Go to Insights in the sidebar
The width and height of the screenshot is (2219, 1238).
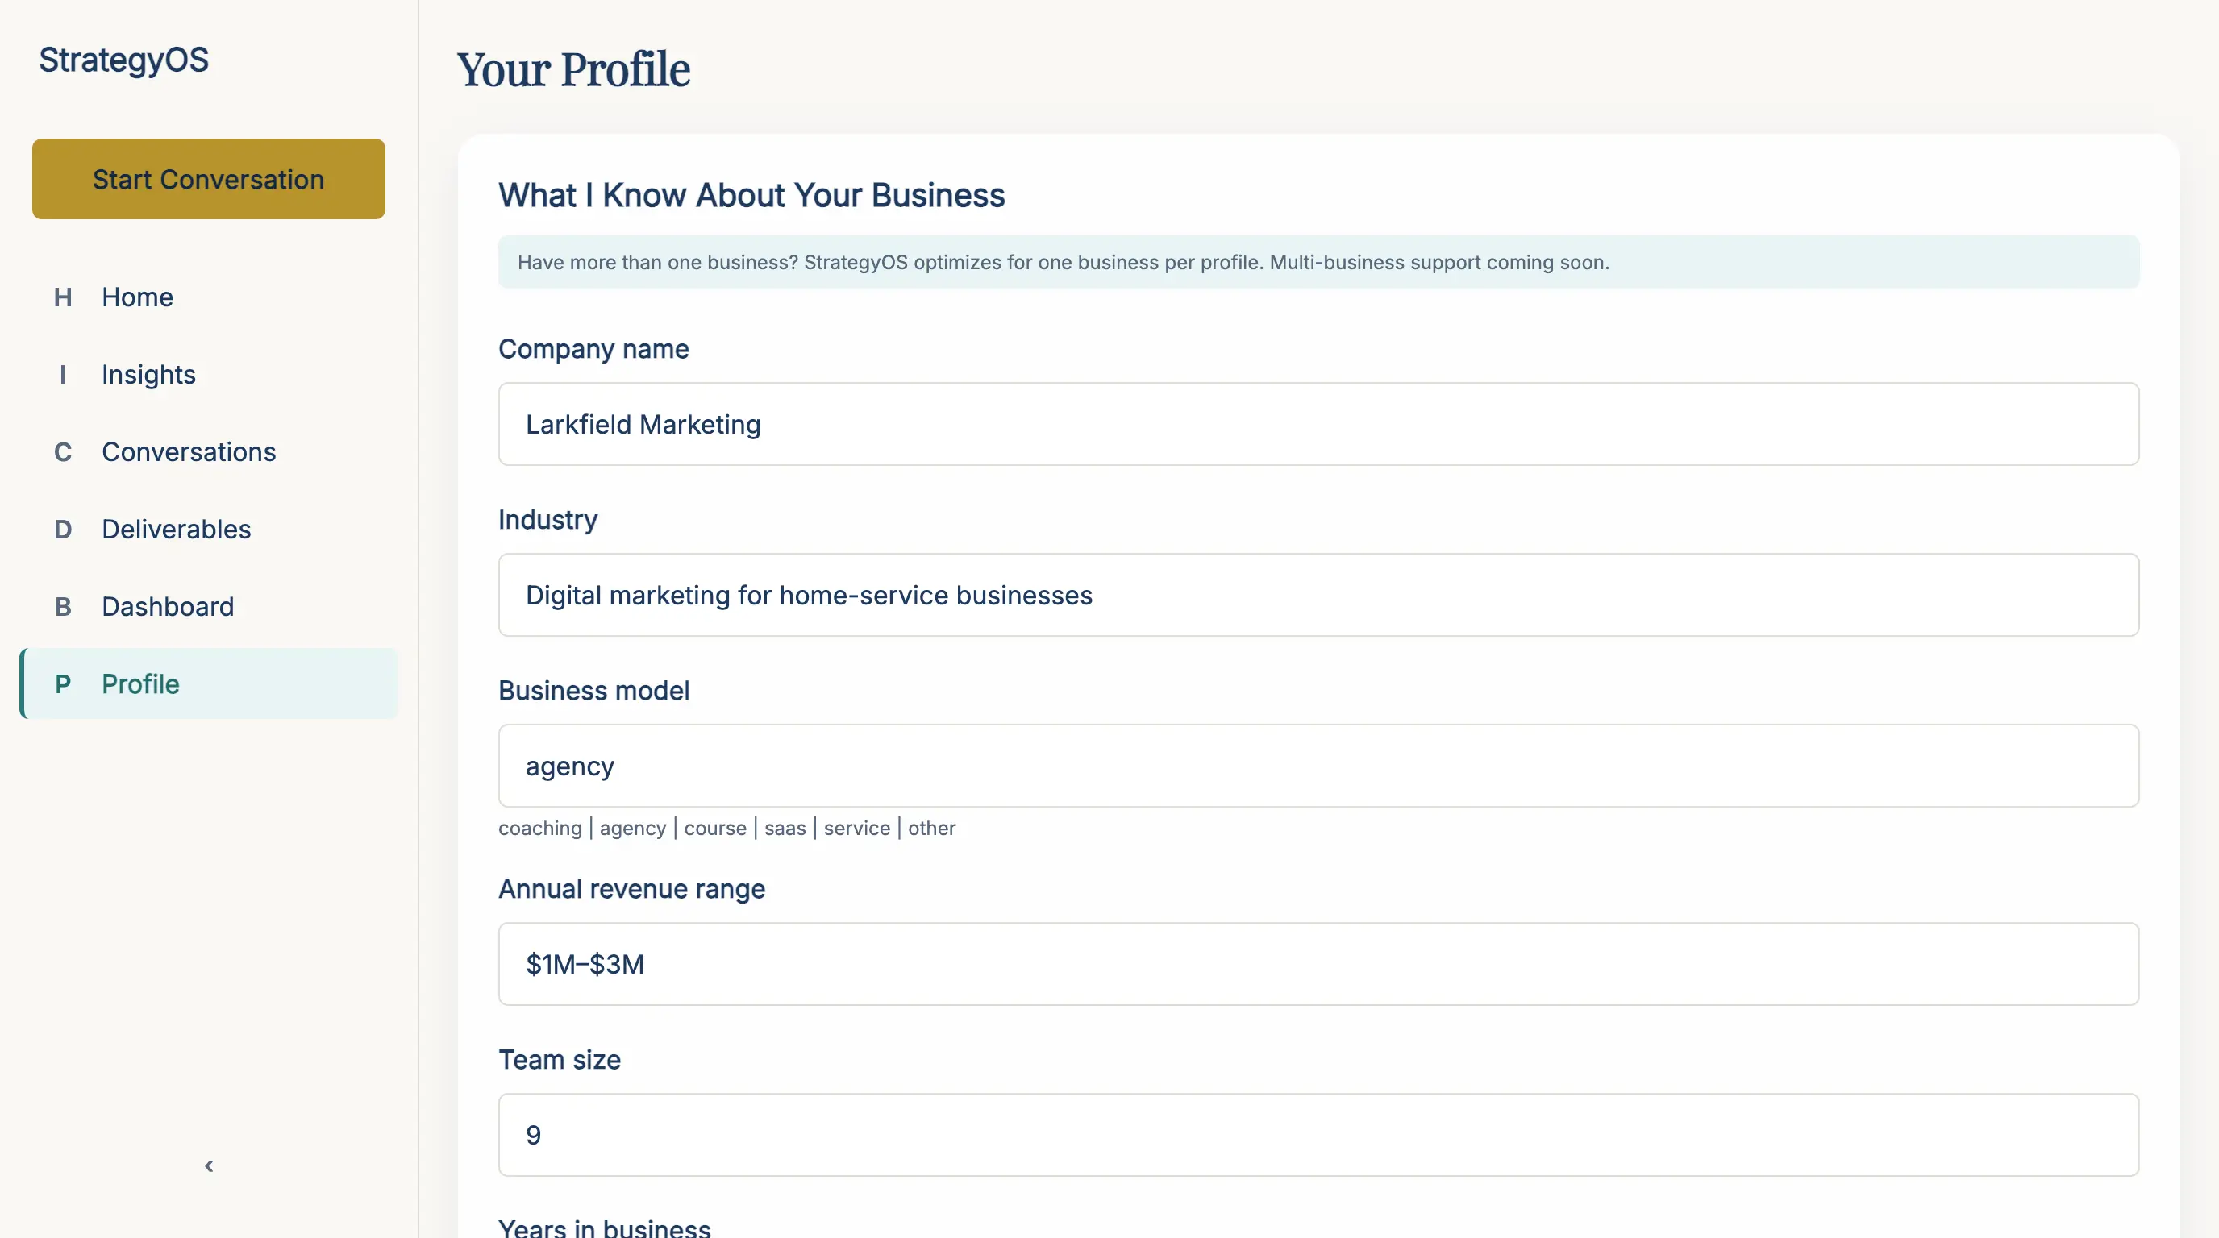(x=209, y=375)
